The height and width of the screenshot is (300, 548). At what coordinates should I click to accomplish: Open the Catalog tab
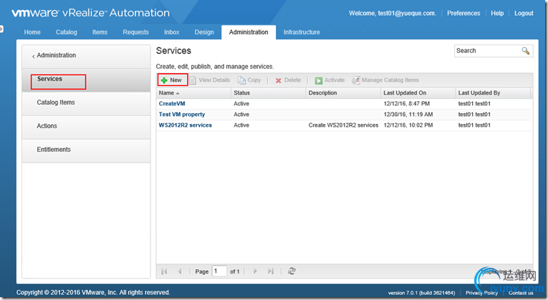coord(67,32)
